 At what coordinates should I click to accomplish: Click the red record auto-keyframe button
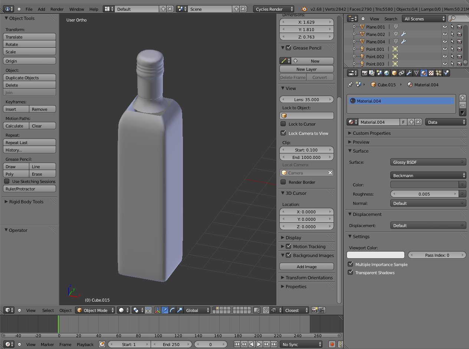pos(332,344)
